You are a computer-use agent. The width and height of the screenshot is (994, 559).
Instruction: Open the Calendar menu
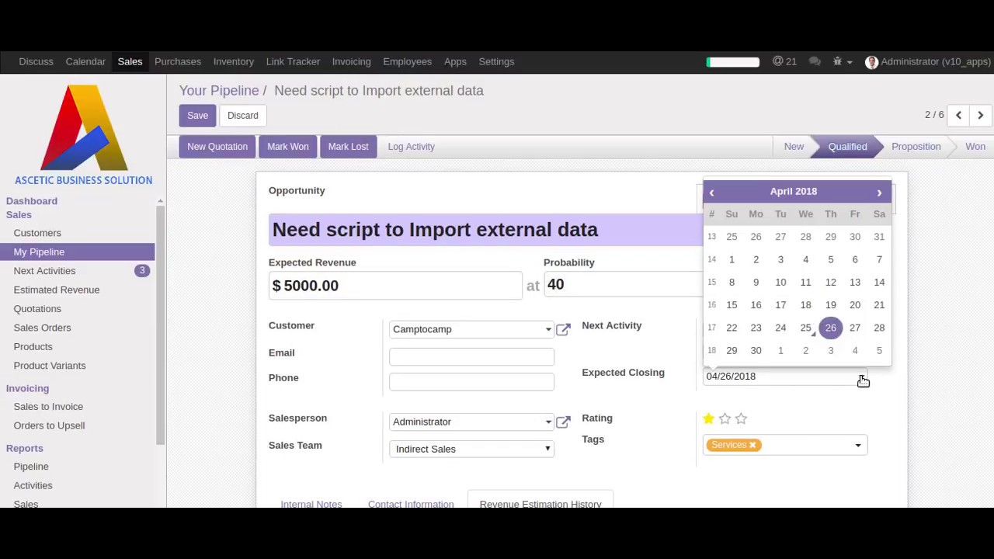pyautogui.click(x=85, y=61)
